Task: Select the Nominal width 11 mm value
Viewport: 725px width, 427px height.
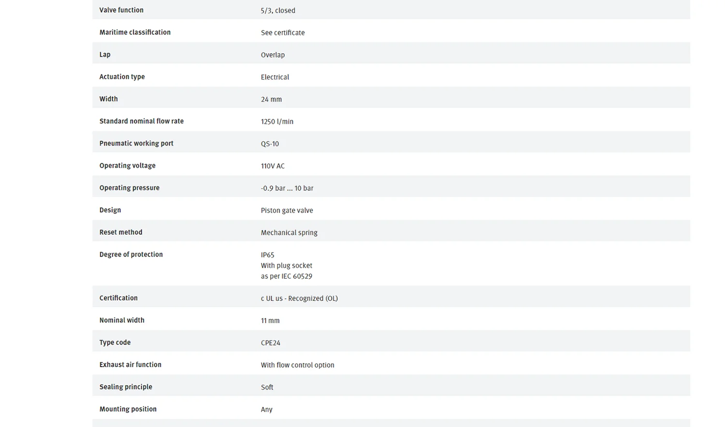Action: tap(270, 321)
